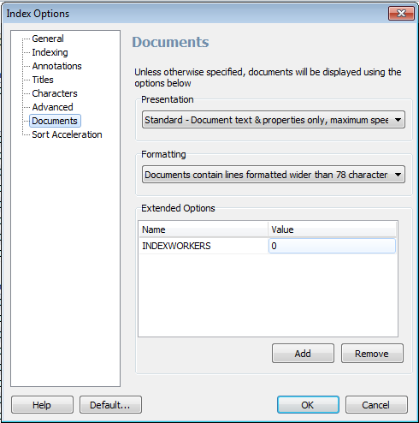
Task: Select the Titles tree entry
Action: coord(43,80)
